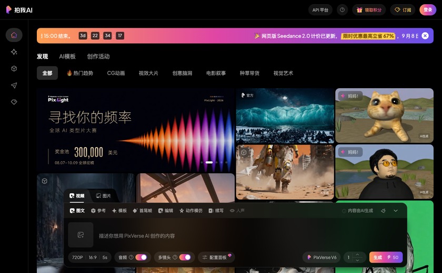Screen dimensions: 442x273
Task: Toggle the 音频 audio switch
Action: pos(141,257)
